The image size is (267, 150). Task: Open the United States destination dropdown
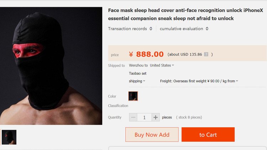click(162, 65)
